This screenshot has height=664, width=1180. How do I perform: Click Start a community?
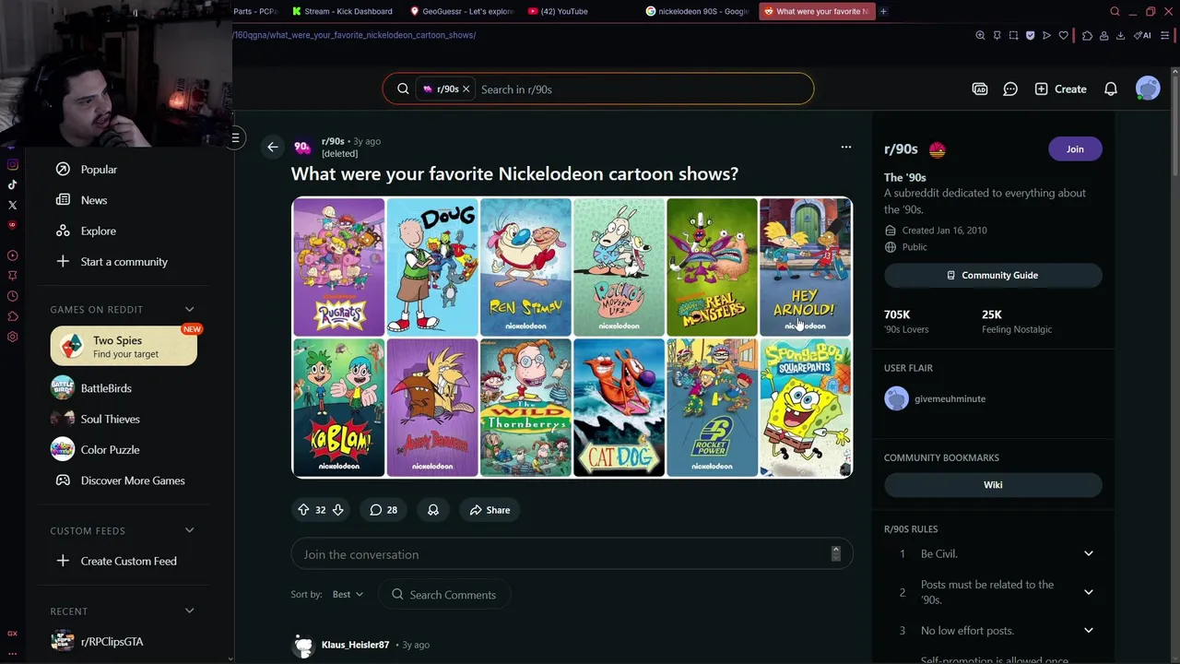(x=124, y=262)
